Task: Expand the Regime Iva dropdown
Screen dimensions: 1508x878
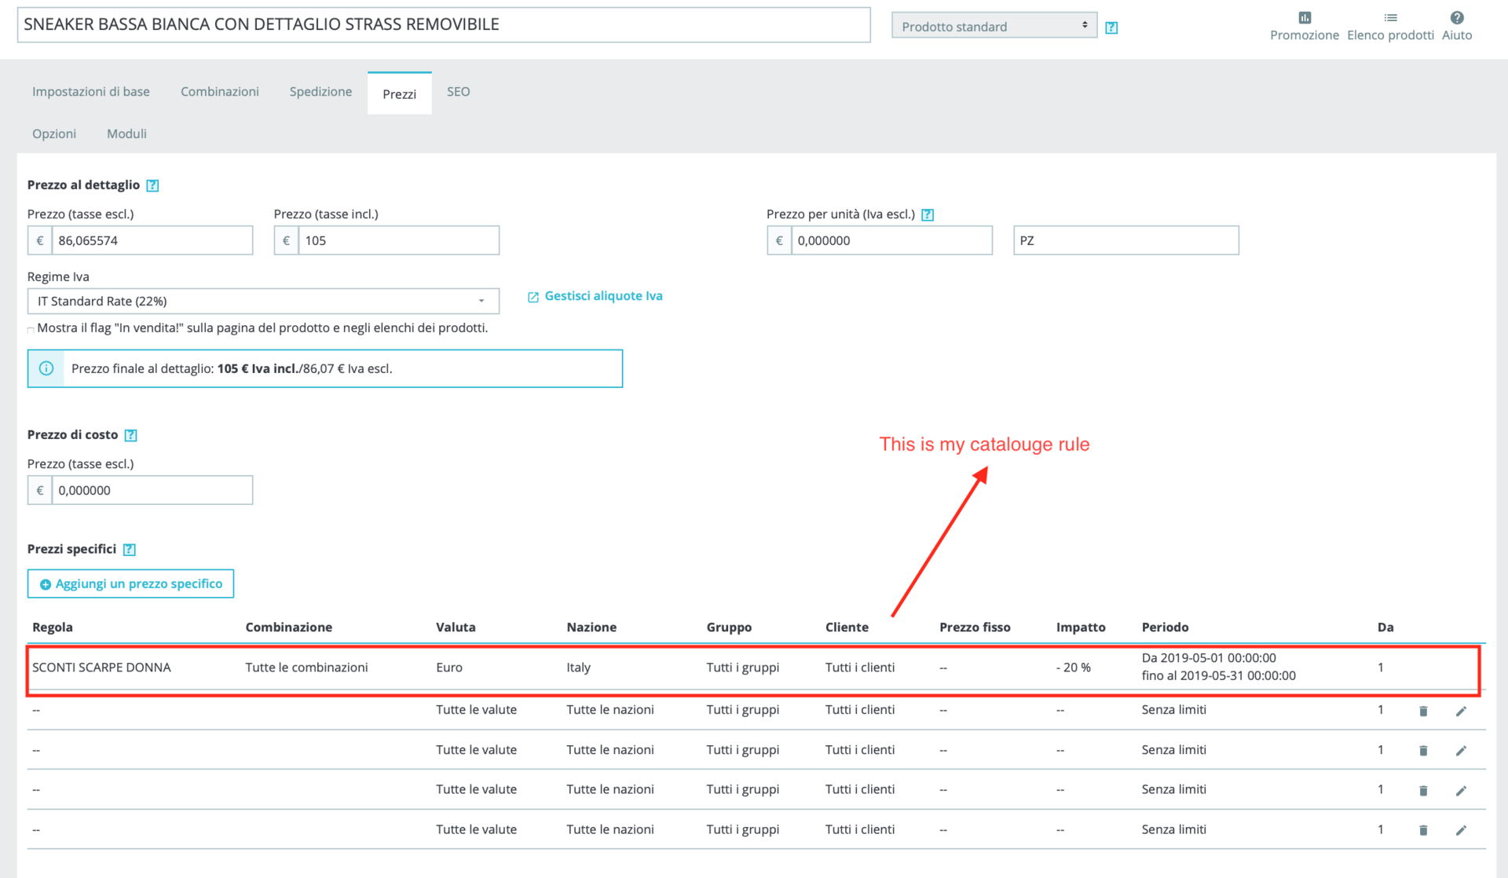Action: [263, 302]
